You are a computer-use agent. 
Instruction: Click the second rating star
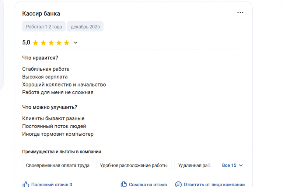(43, 43)
